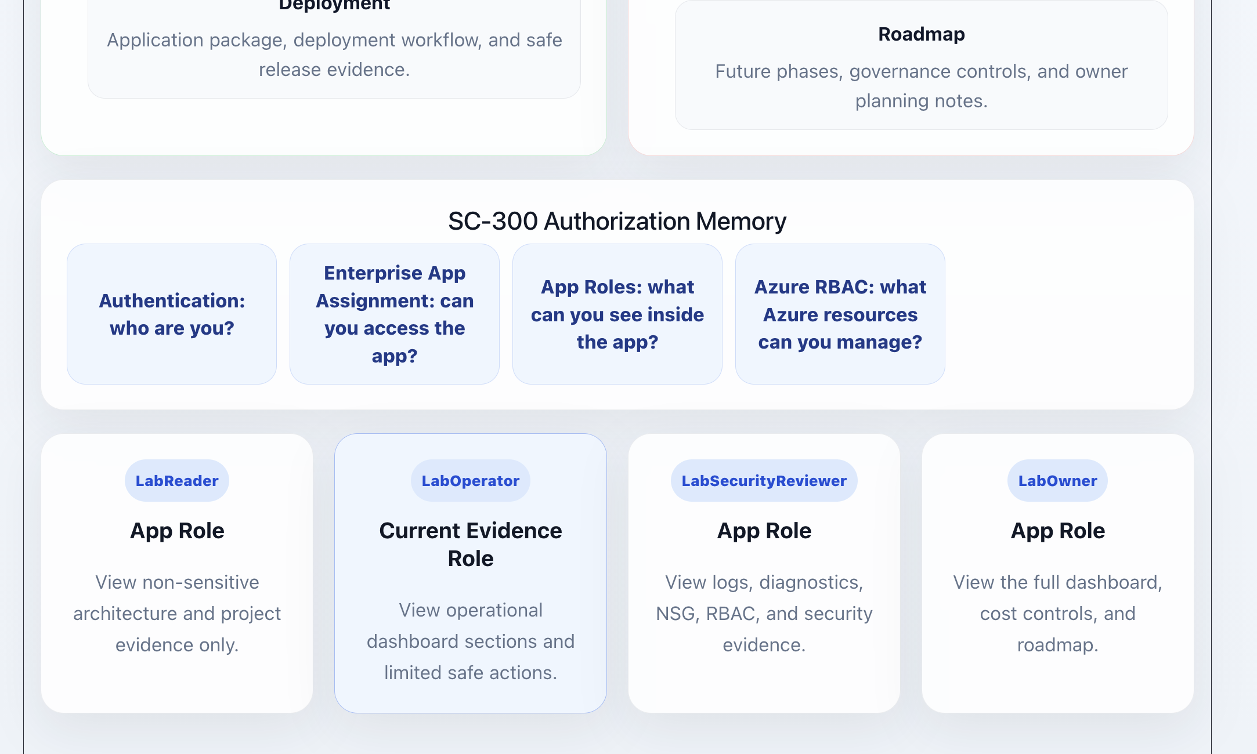The image size is (1257, 754).
Task: Click 'App Role' title under LabSecurityReviewer
Action: coord(764,531)
